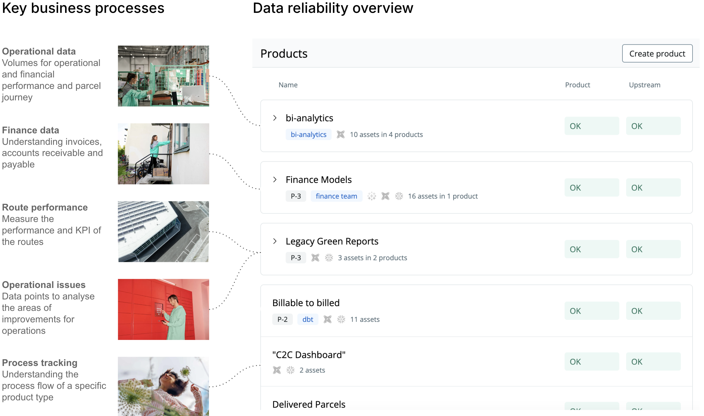Click the Snowflake icon in C2C Dashboard row
Screen dimensions: 704x416
290,370
